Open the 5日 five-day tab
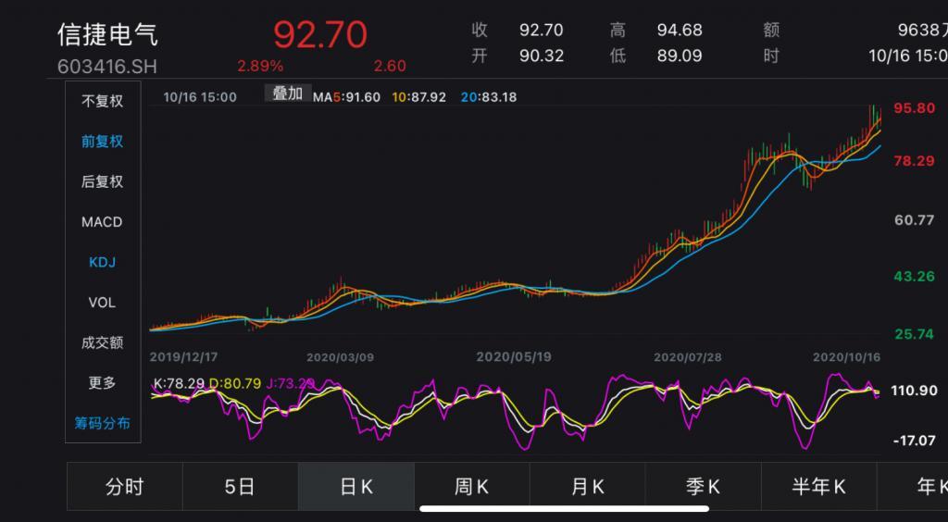Image resolution: width=948 pixels, height=522 pixels. [x=240, y=487]
